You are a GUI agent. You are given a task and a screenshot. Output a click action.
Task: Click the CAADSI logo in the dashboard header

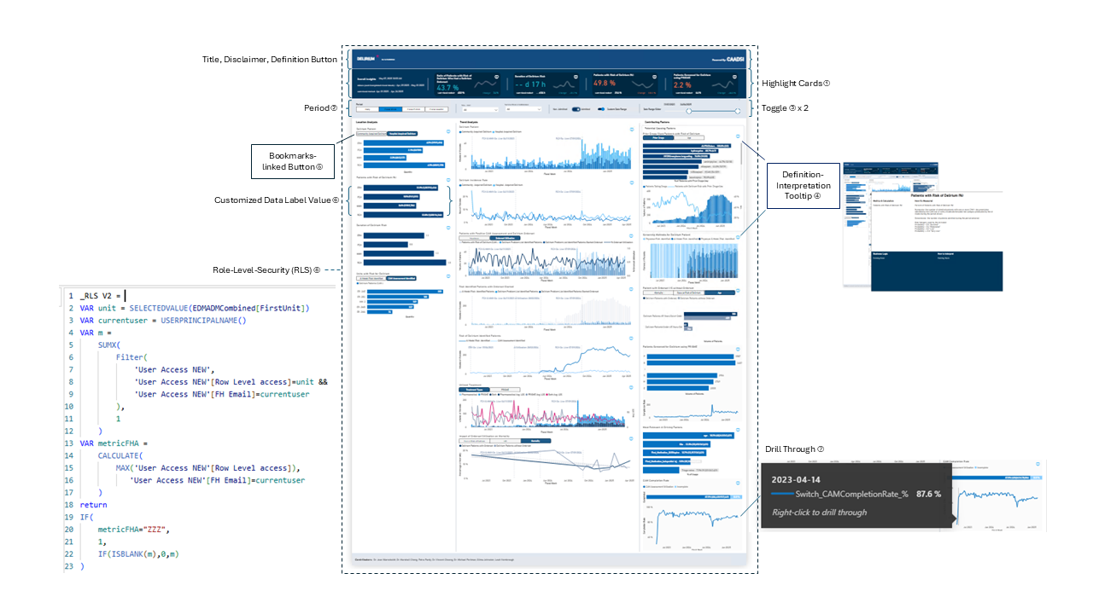click(735, 59)
